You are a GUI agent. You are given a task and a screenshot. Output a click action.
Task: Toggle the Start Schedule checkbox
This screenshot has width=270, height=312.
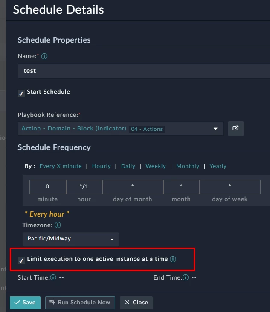[21, 93]
